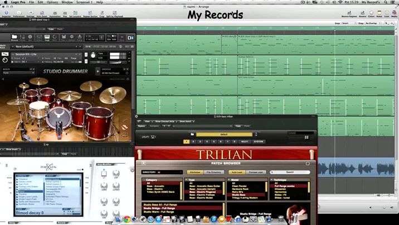Open Trilian plugin View dropdown
This screenshot has width=399, height=225.
(148, 122)
